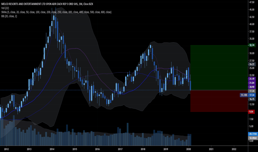This screenshot has width=258, height=152.
Task: Select the red stop-loss zone of position
Action: [219, 101]
